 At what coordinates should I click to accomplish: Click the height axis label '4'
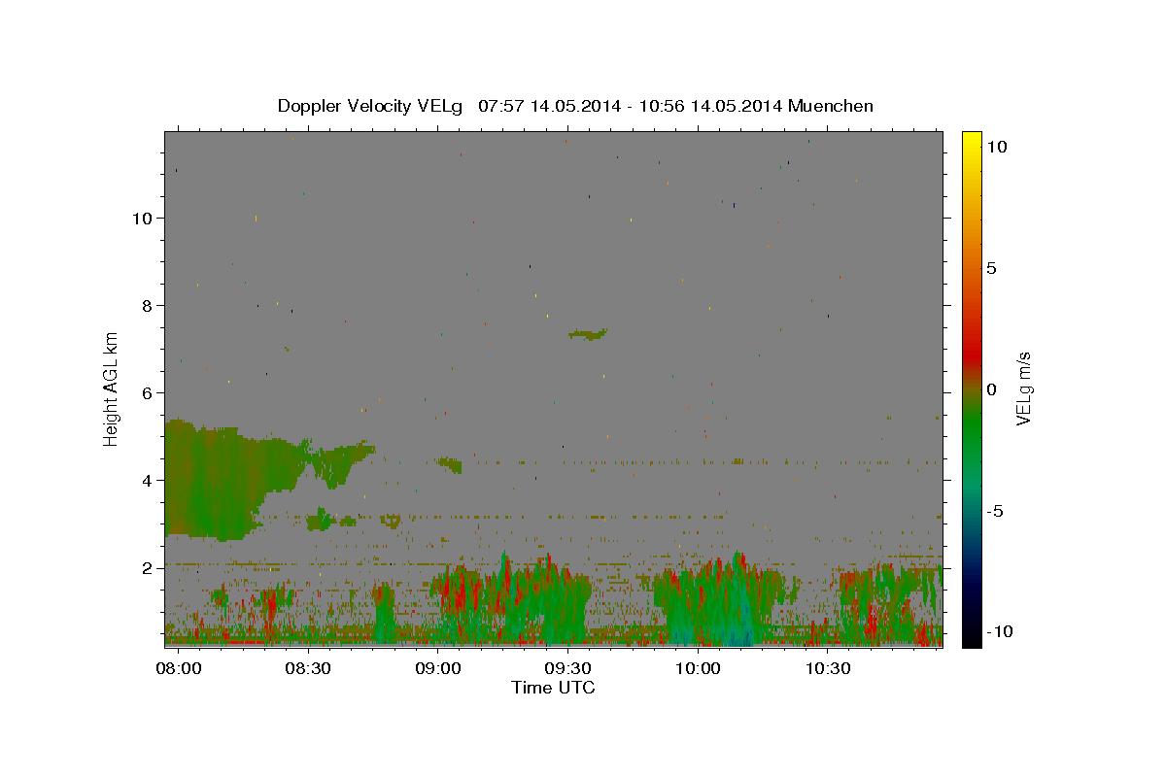click(x=146, y=480)
